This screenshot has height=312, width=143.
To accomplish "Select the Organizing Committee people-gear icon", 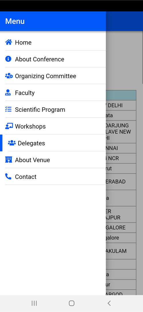I will pos(9,76).
